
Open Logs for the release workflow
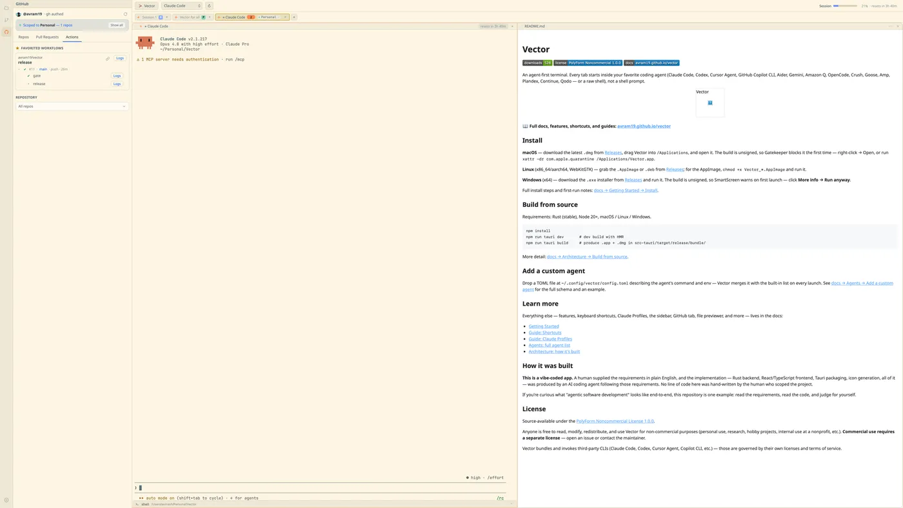[120, 58]
